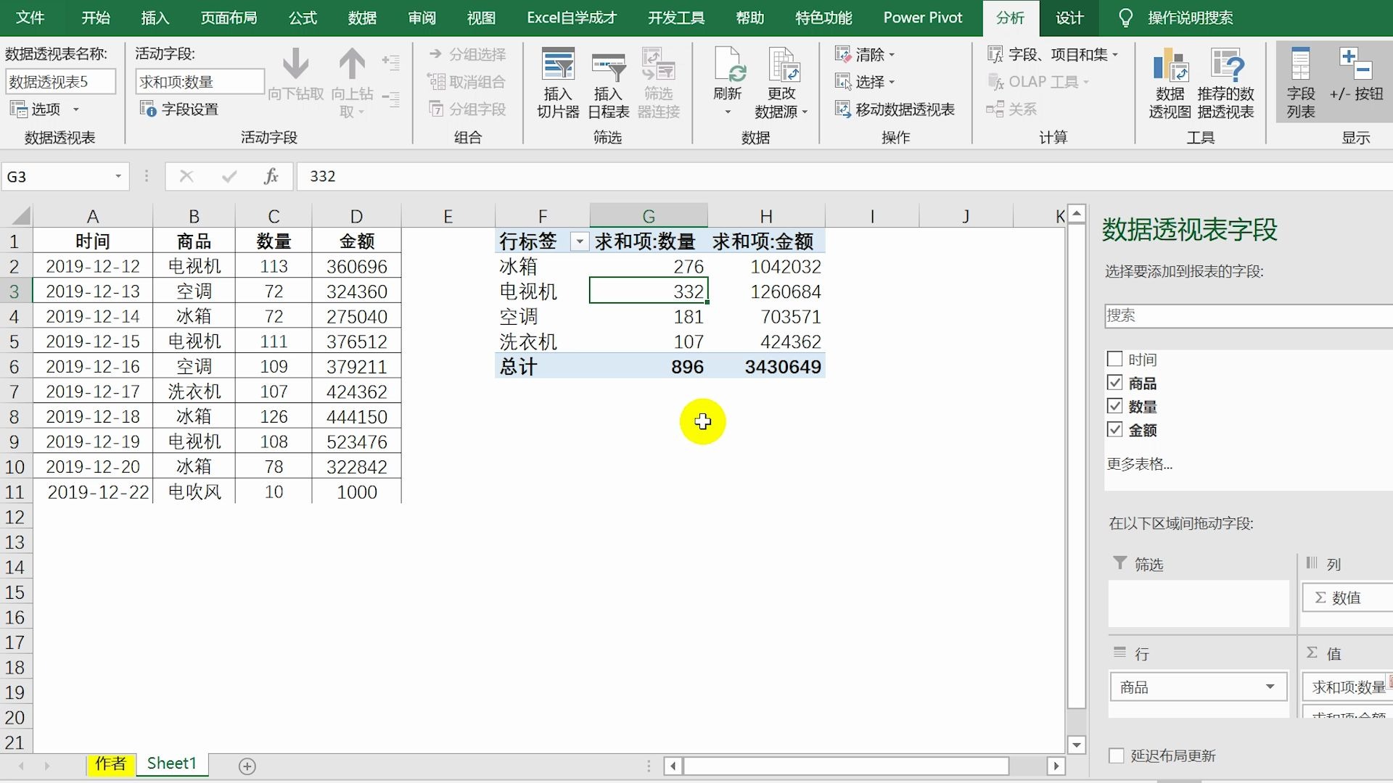Switch to the 设计 ribbon tab
The height and width of the screenshot is (783, 1393).
(x=1069, y=18)
